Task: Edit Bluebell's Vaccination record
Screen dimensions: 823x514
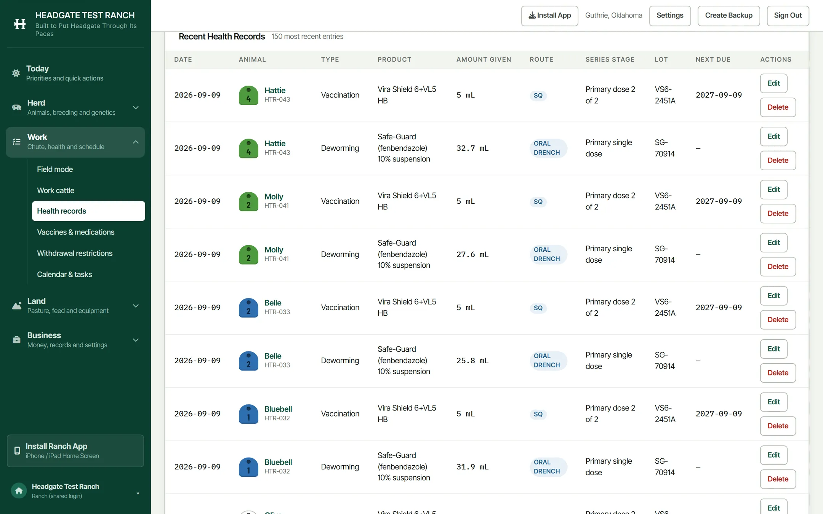Action: tap(773, 402)
